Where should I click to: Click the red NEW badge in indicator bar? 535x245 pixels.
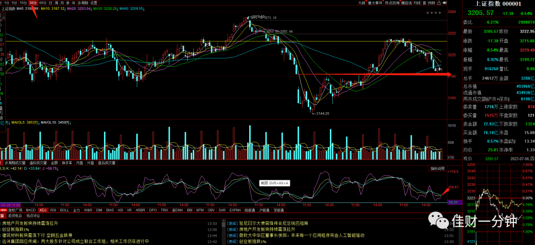point(3,210)
